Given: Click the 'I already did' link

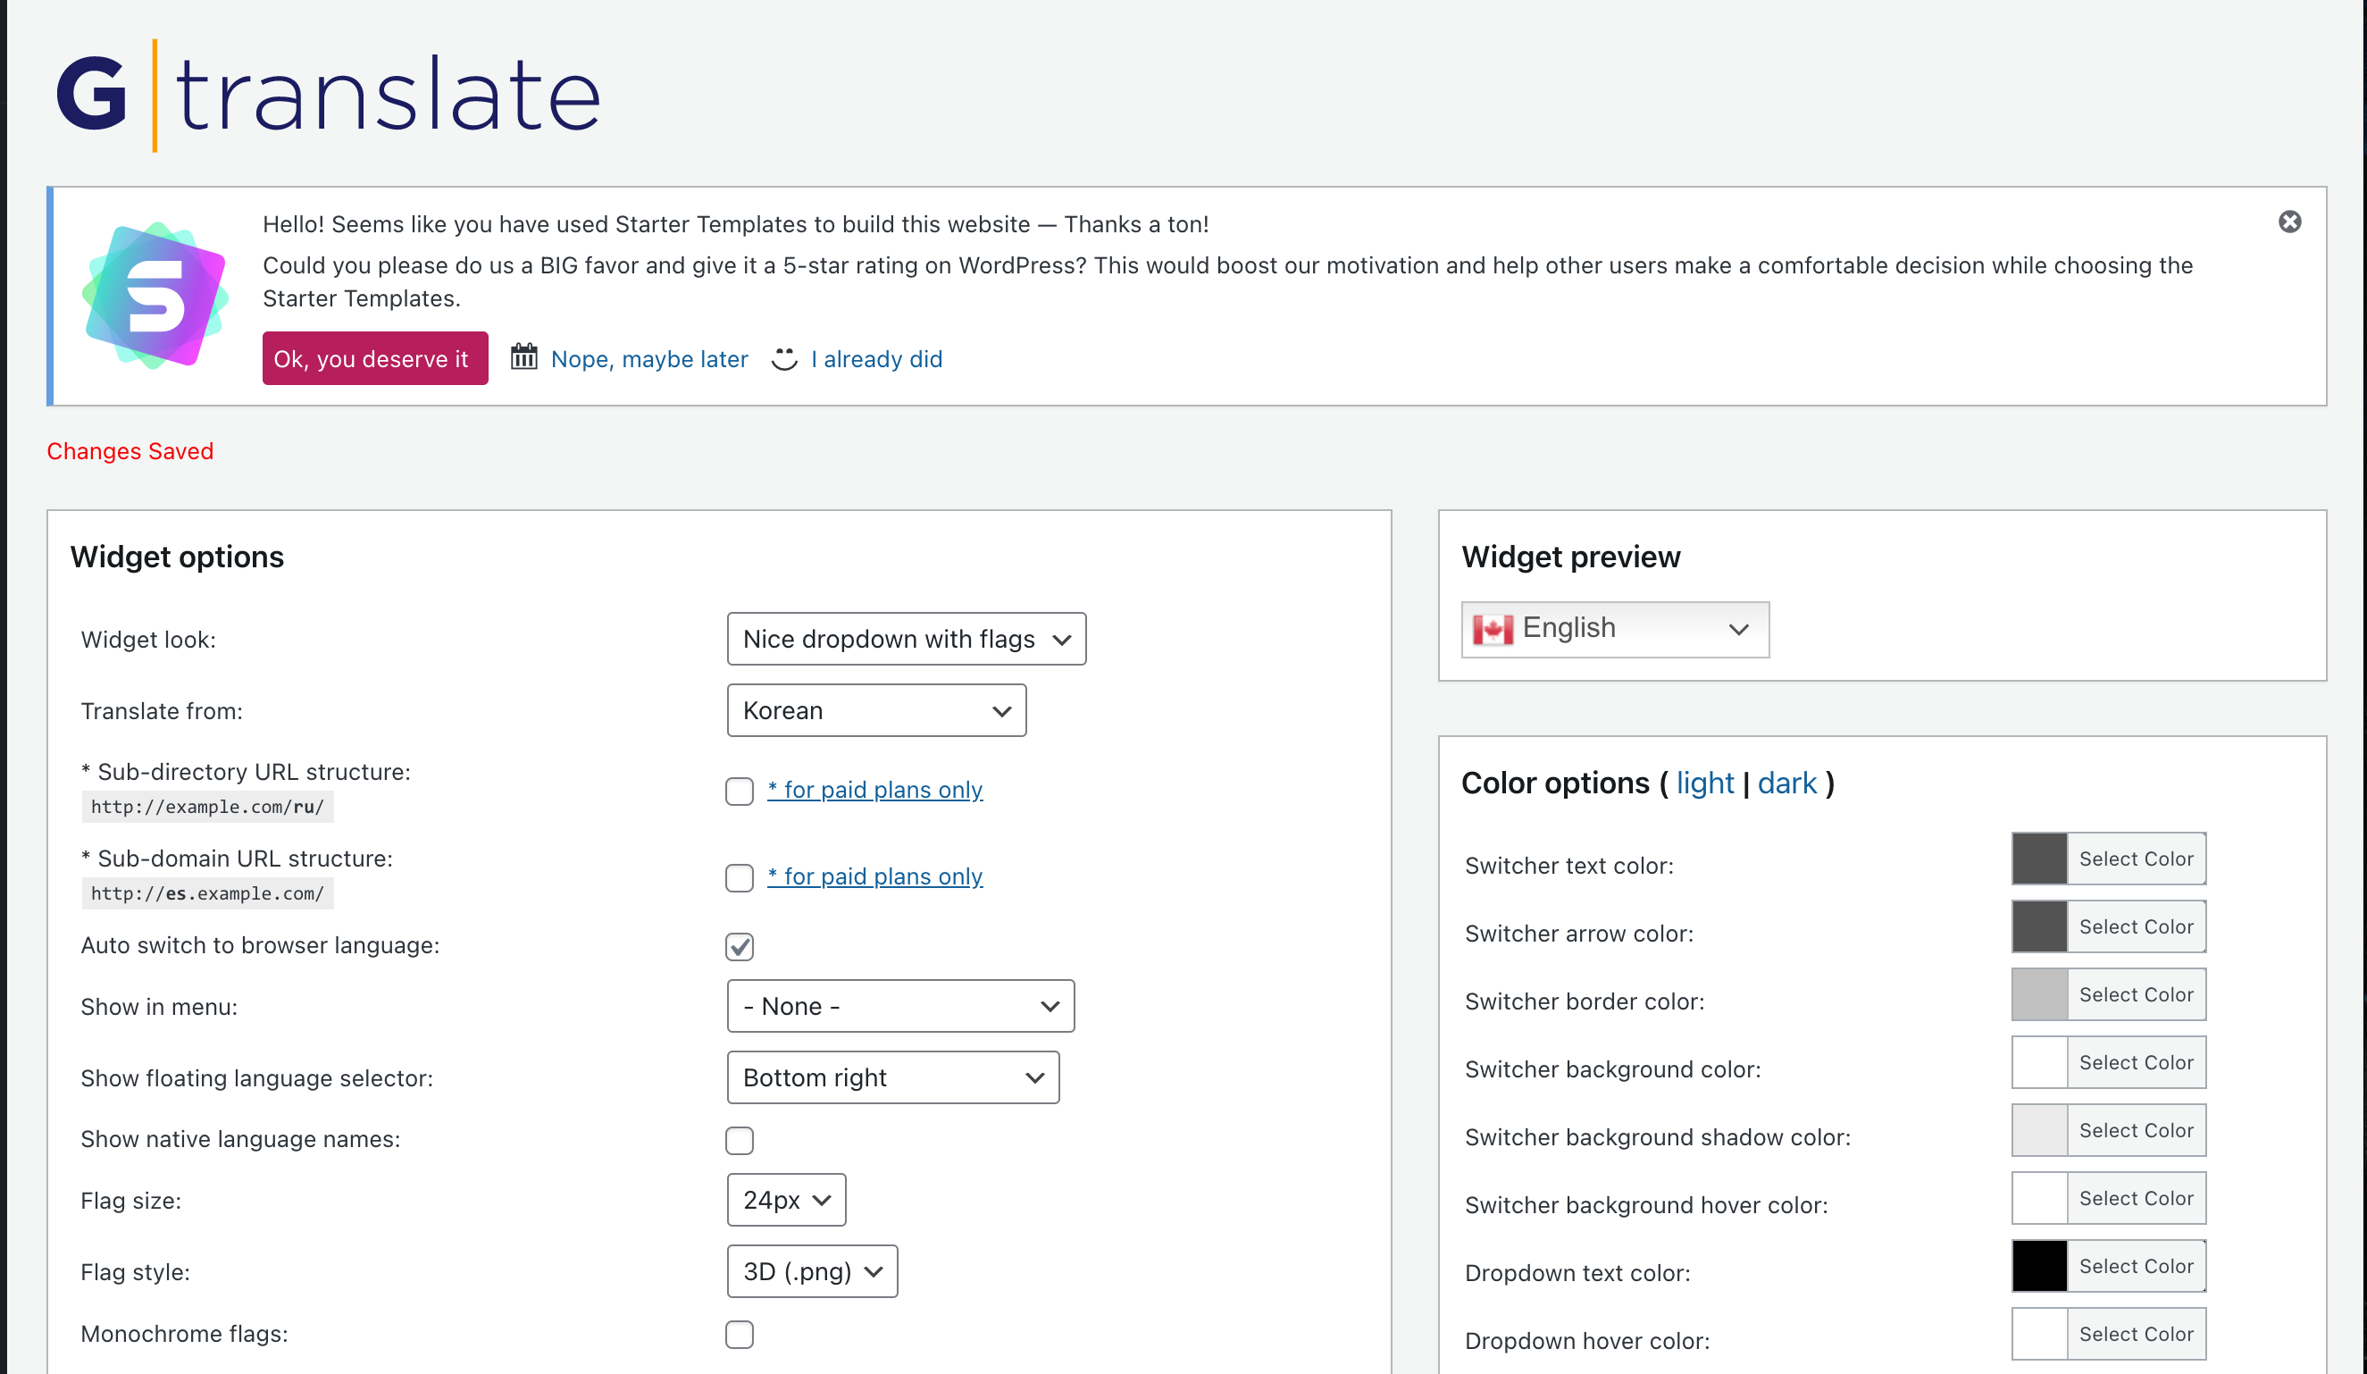Looking at the screenshot, I should [875, 359].
